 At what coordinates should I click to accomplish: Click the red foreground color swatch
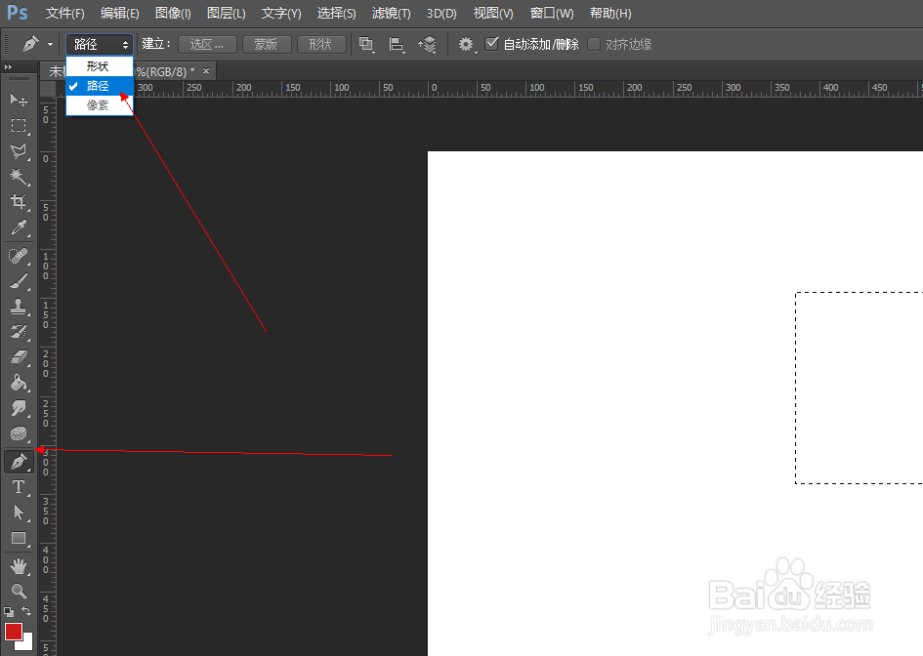[14, 632]
